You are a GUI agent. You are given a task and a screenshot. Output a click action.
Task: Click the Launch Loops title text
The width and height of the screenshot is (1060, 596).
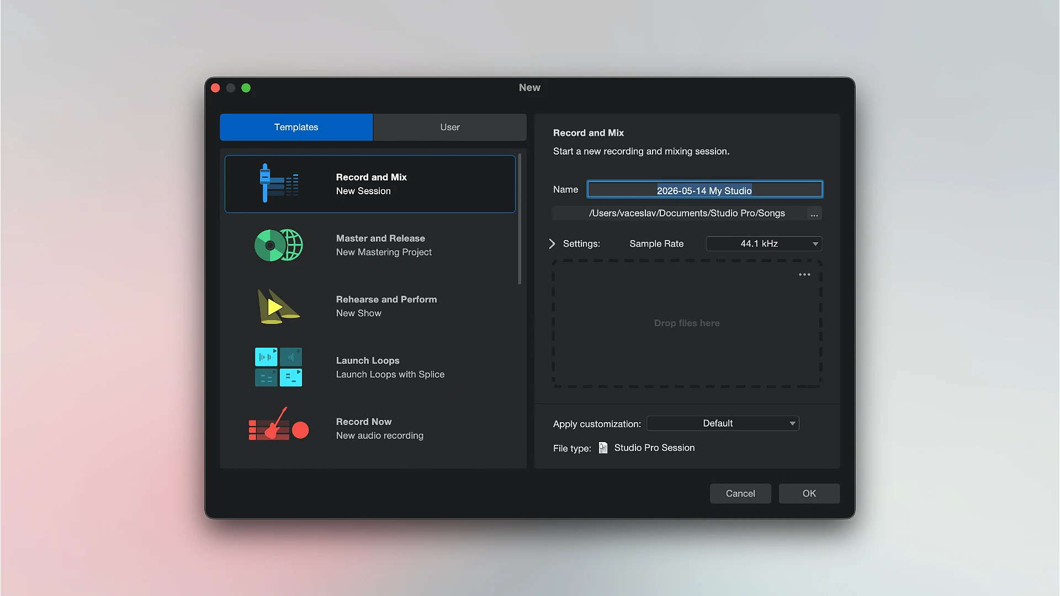pyautogui.click(x=368, y=361)
